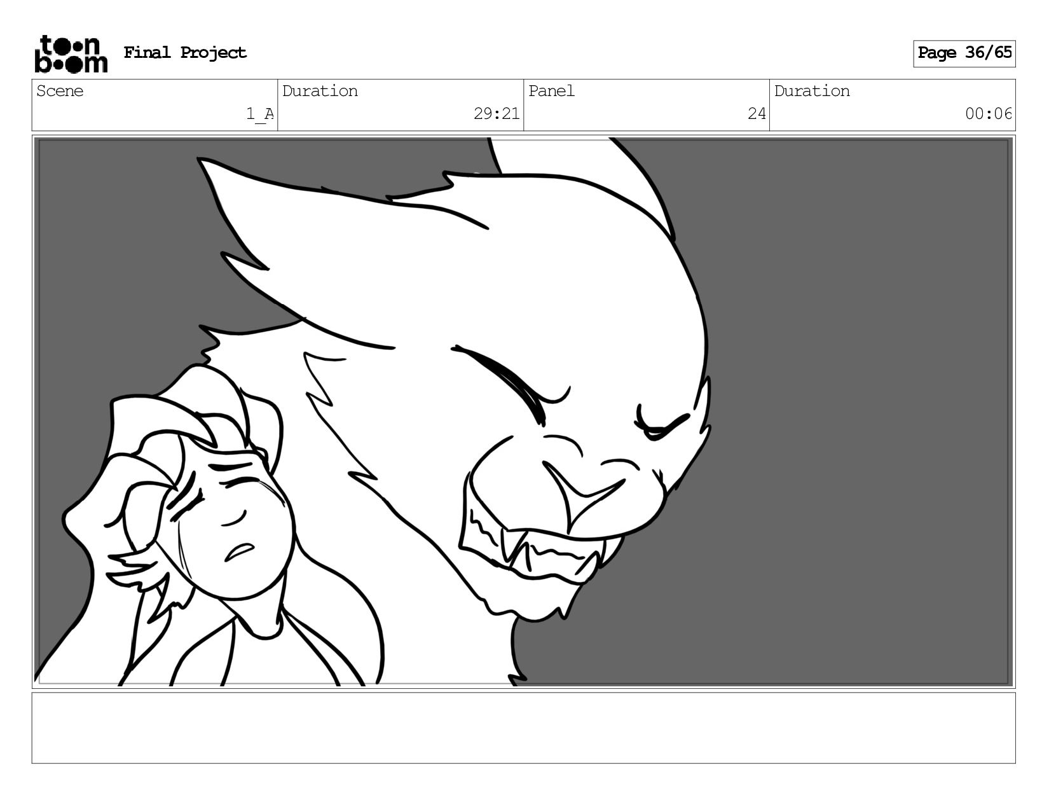The height and width of the screenshot is (811, 1049).
Task: Click the 'Panel' header label
Action: (551, 91)
